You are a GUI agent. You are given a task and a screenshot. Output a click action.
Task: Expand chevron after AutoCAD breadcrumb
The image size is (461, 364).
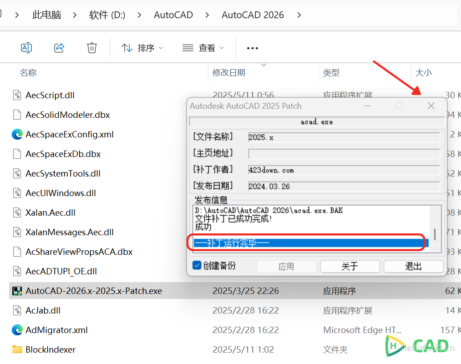tap(207, 15)
